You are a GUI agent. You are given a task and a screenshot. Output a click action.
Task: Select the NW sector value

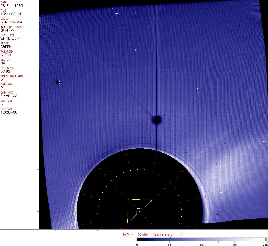3,63
